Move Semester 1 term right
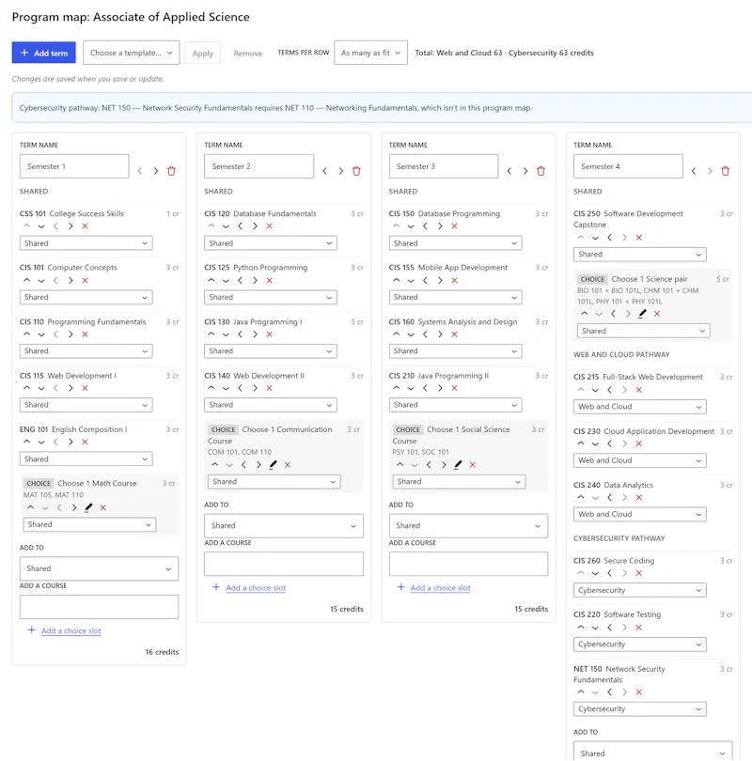The width and height of the screenshot is (752, 761). coord(156,171)
